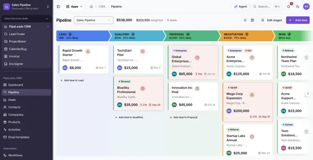Click clock icon on TechStart Pilot card
The width and height of the screenshot is (313, 160).
click(x=143, y=51)
